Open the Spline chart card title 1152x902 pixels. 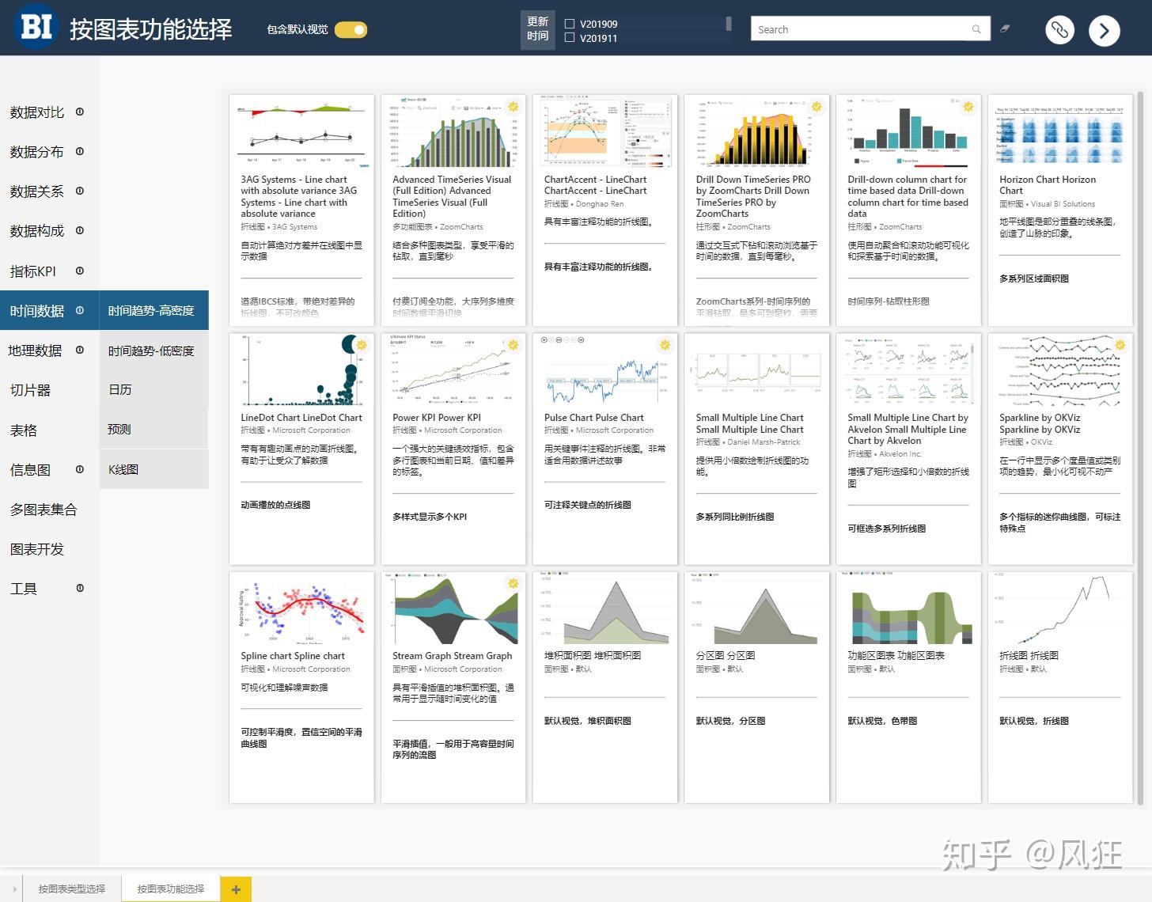point(293,656)
